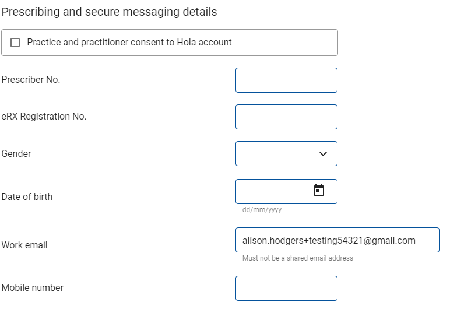
Task: Click the 'Date of birth' label
Action: (27, 196)
